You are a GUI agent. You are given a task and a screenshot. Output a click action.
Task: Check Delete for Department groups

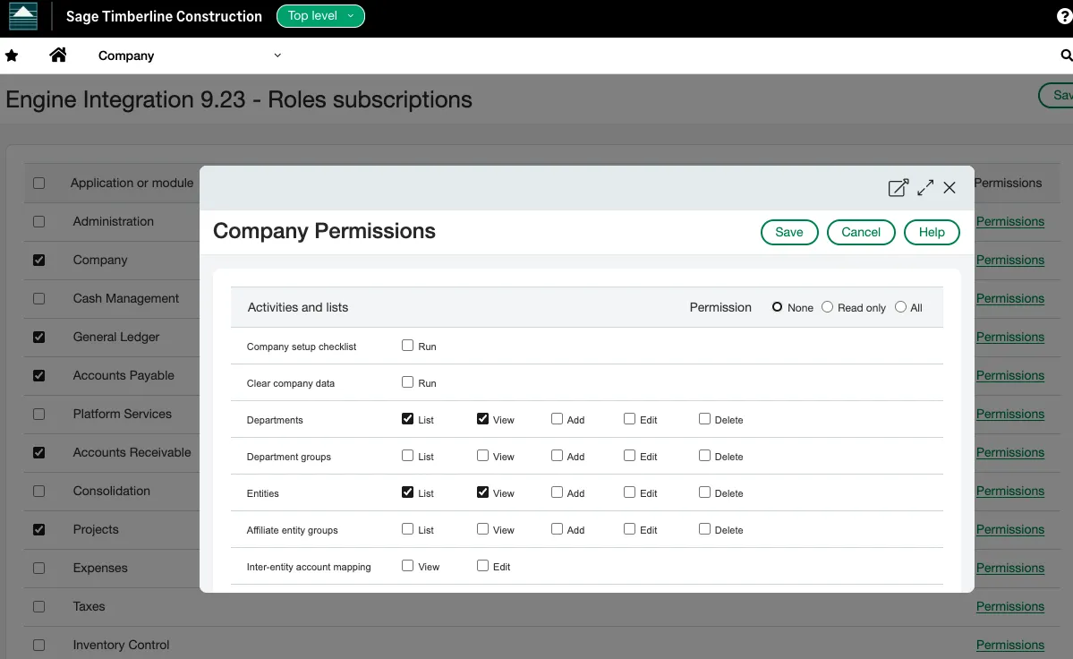point(705,455)
